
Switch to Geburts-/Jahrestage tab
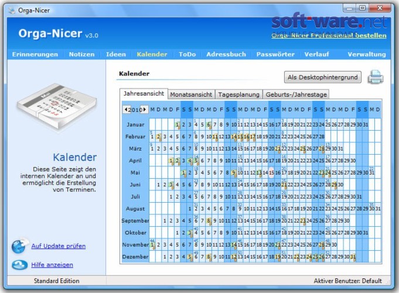tap(296, 94)
